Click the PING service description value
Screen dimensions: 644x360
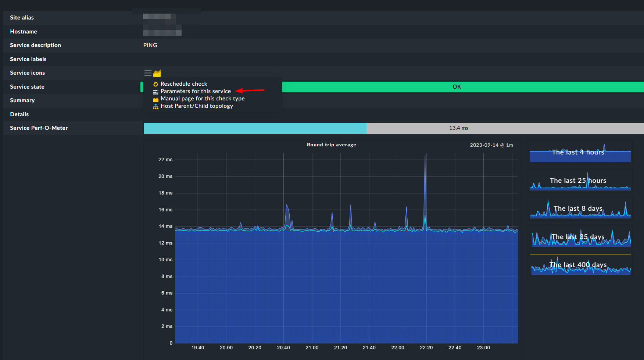(150, 45)
